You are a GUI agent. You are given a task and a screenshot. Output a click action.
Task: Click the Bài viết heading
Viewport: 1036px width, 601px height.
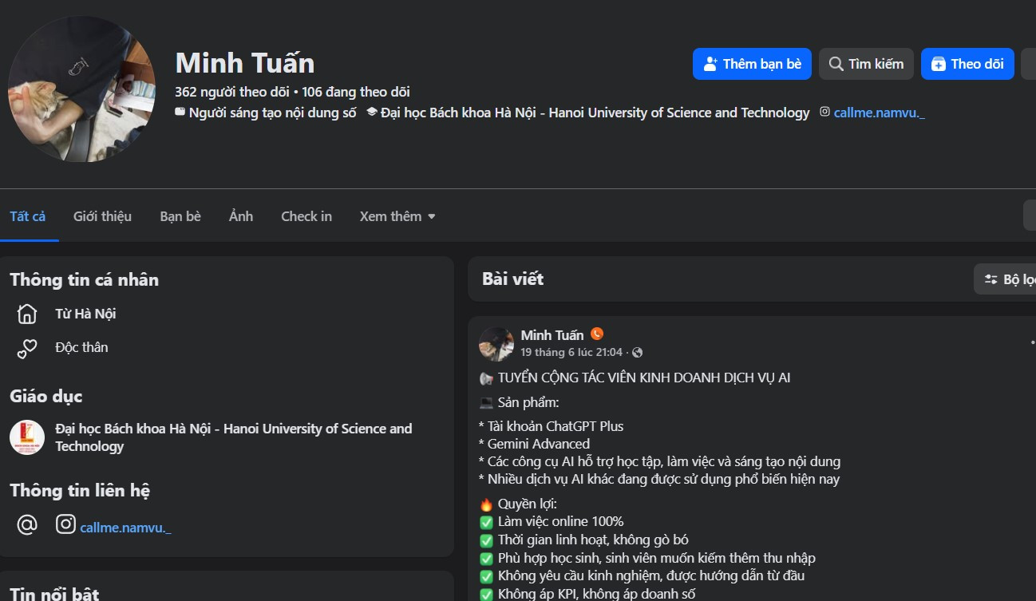(x=513, y=279)
